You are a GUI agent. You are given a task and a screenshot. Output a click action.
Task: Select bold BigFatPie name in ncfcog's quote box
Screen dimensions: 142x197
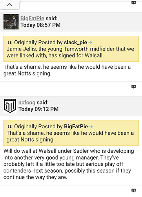click(x=76, y=126)
